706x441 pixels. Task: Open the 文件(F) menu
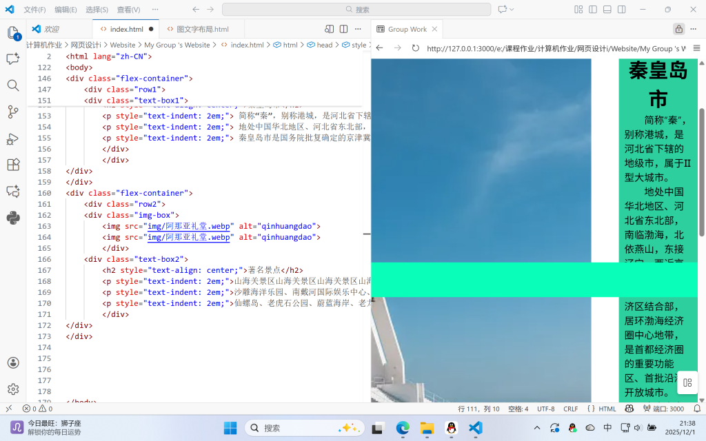34,10
